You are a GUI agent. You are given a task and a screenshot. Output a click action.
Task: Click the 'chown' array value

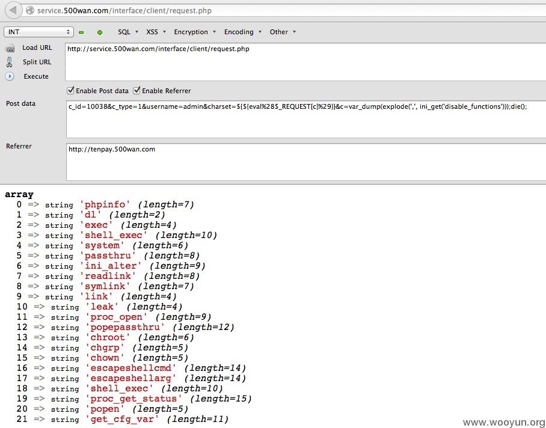point(105,358)
